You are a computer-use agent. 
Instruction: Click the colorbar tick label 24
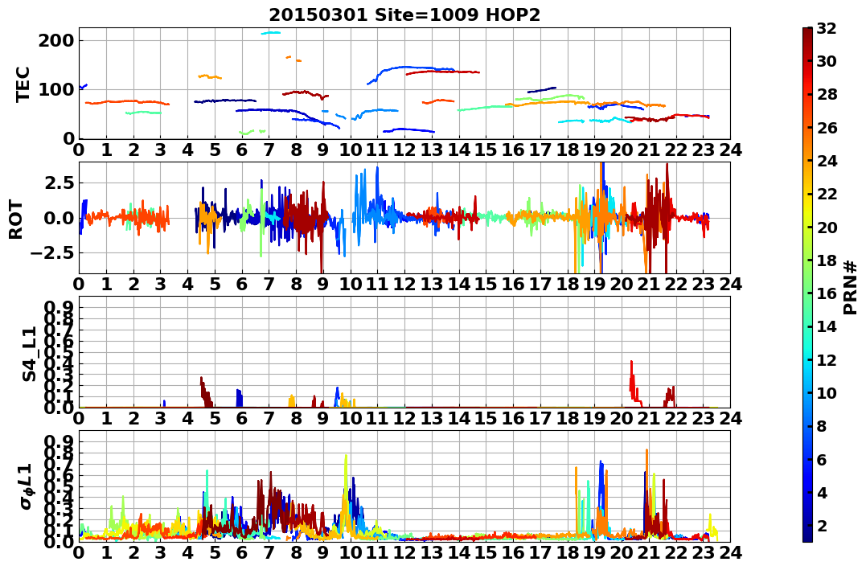(827, 161)
